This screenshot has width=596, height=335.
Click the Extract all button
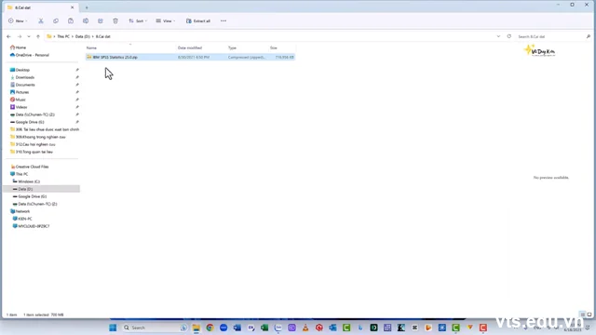click(x=198, y=20)
